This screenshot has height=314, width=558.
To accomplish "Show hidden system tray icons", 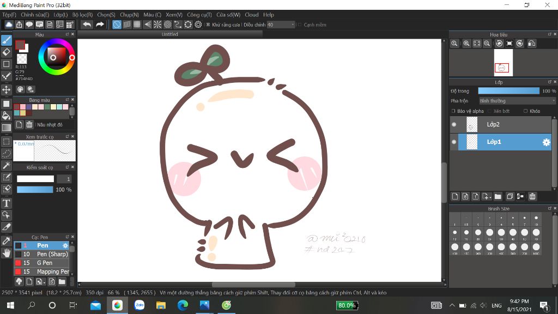I will [x=452, y=305].
